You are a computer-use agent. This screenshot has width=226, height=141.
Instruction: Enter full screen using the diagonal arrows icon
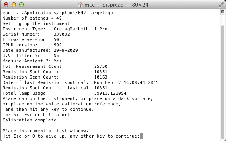(x=221, y=5)
